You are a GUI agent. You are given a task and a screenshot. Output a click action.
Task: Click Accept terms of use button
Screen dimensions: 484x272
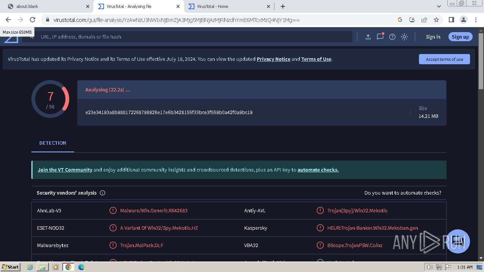[444, 59]
